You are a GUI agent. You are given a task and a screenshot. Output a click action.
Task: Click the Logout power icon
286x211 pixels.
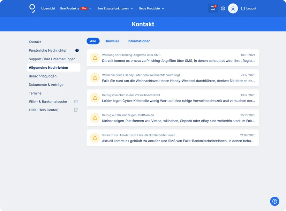click(243, 8)
